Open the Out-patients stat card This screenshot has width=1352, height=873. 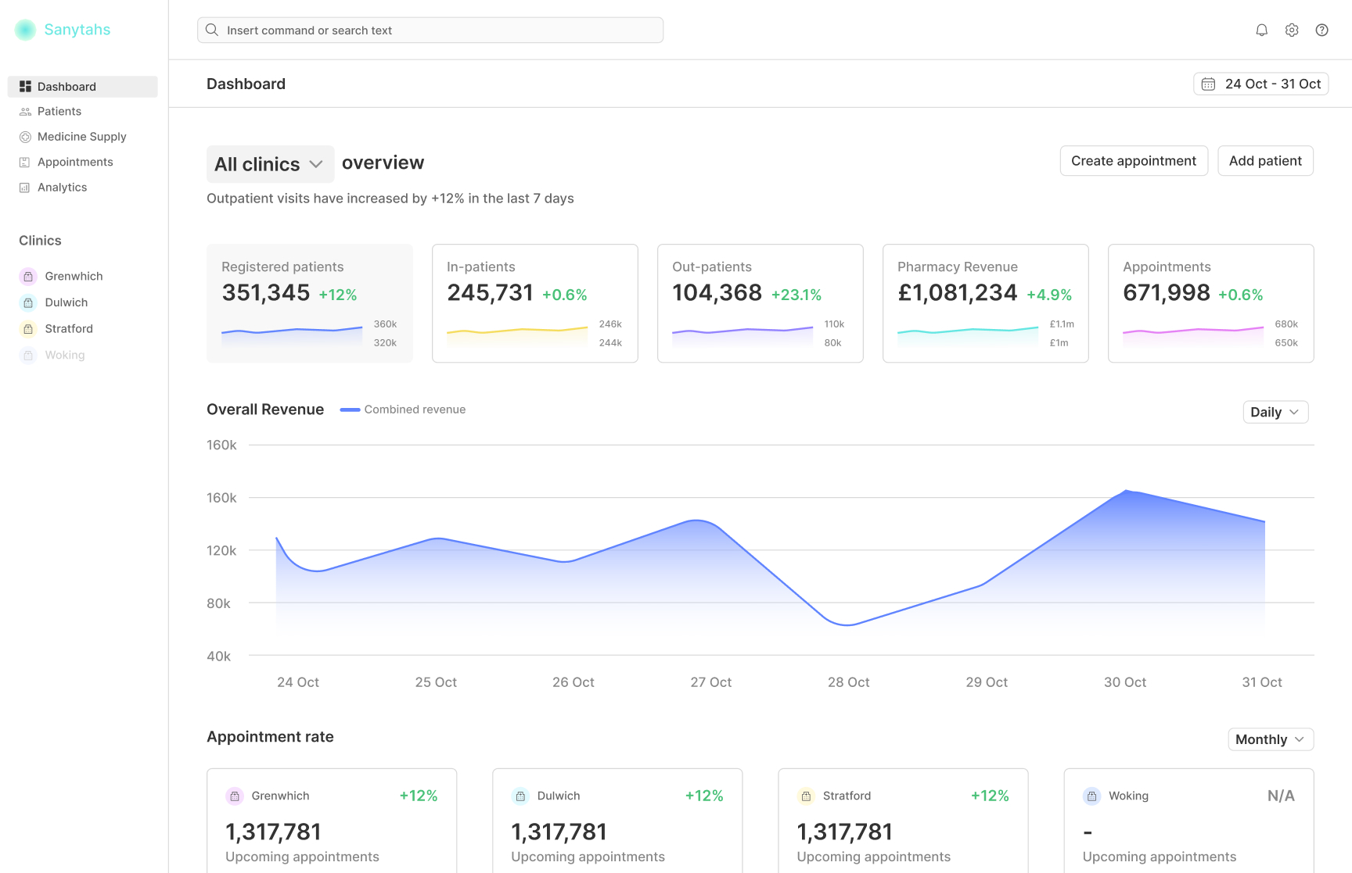tap(760, 303)
